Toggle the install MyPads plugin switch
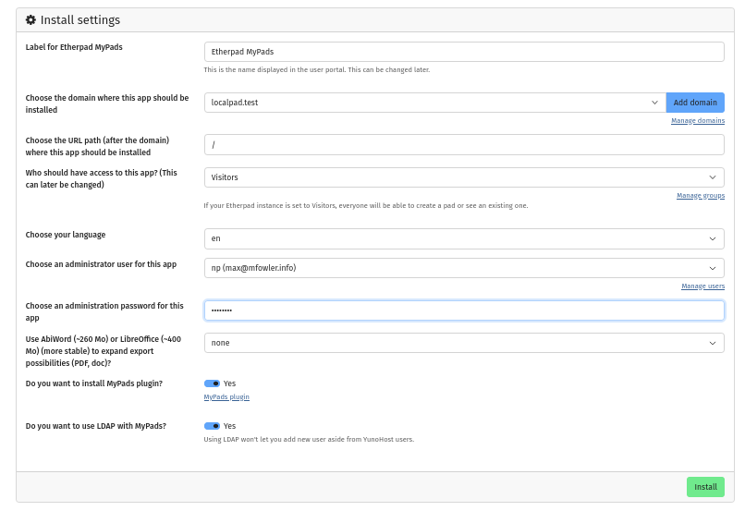The height and width of the screenshot is (511, 745). [212, 383]
